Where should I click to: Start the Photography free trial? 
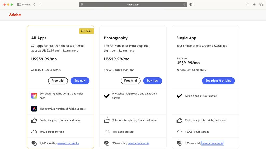click(x=130, y=81)
